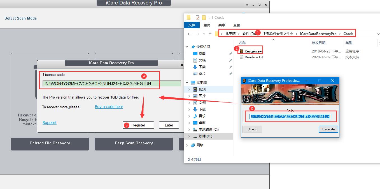This screenshot has height=189, width=380.
Task: Sort by the 修改日期 column header
Action: tap(319, 43)
